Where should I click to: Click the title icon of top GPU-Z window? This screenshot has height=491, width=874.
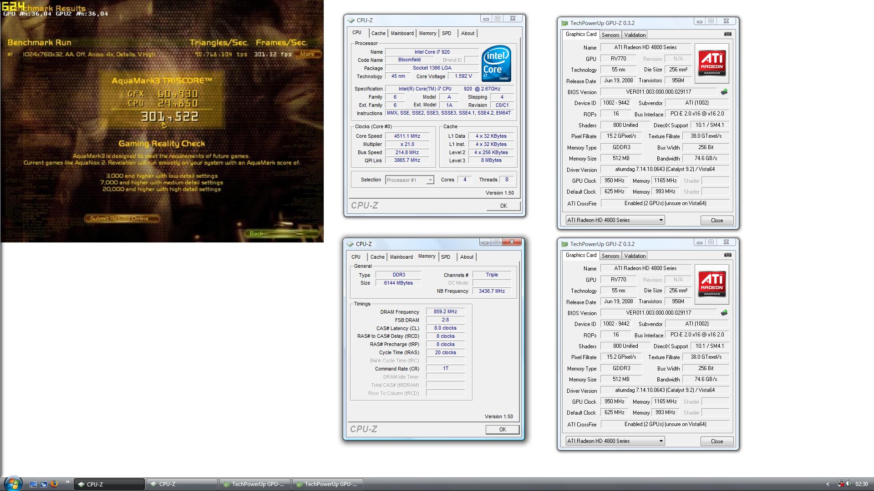tap(565, 23)
